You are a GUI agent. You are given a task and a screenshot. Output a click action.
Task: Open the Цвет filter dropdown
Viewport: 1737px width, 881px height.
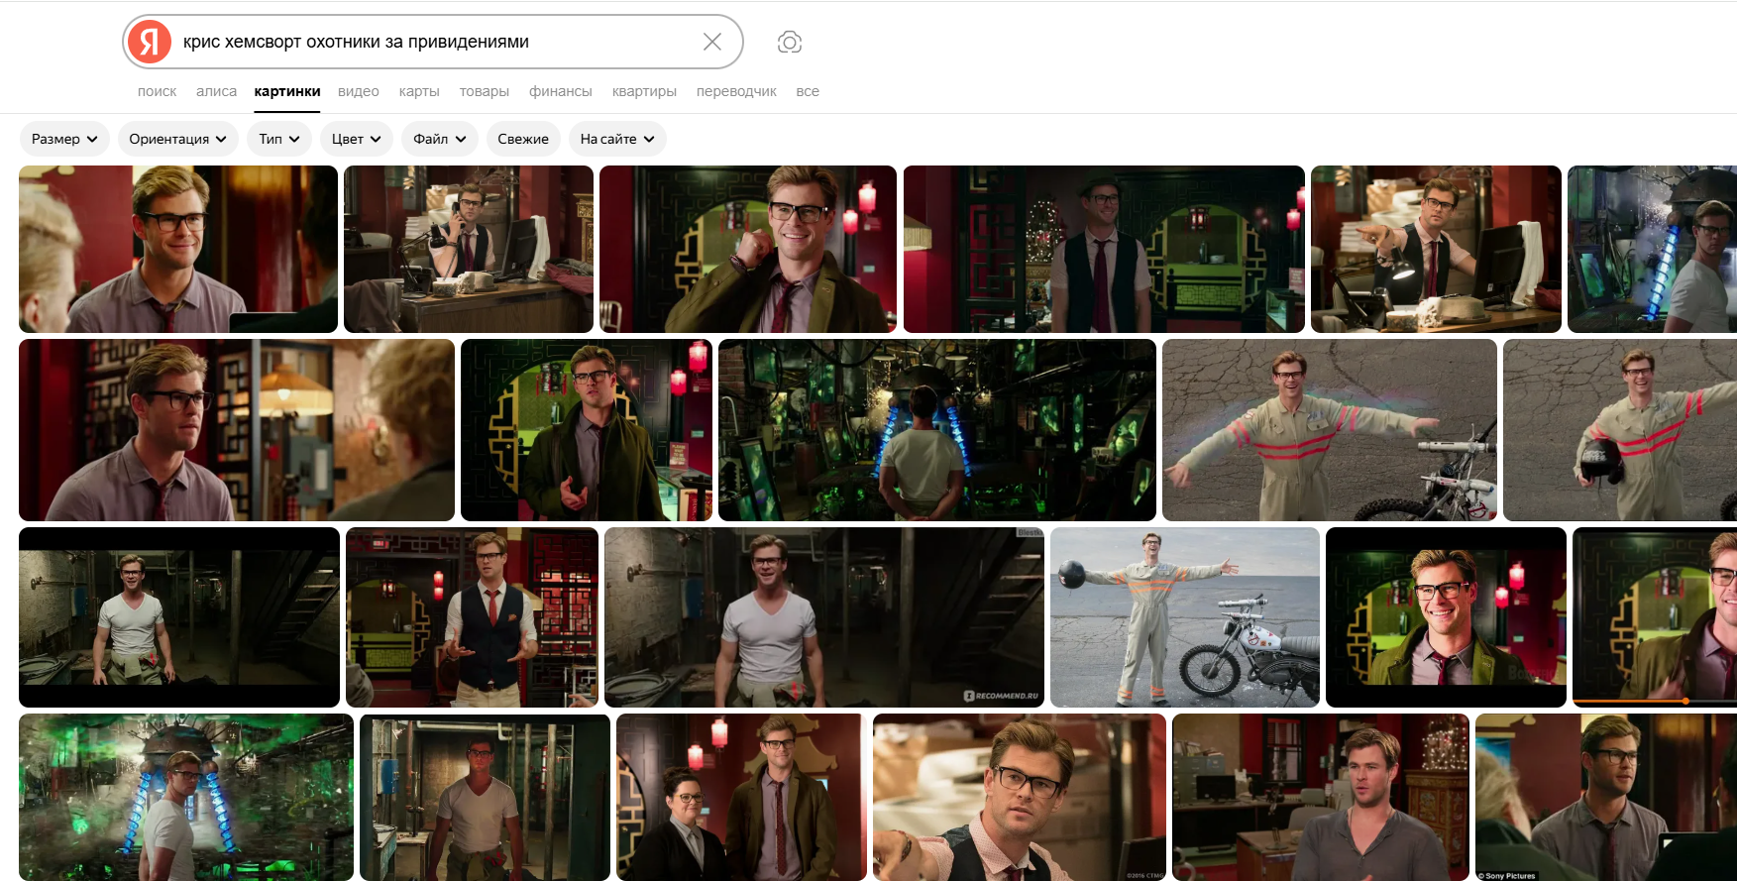tap(357, 139)
